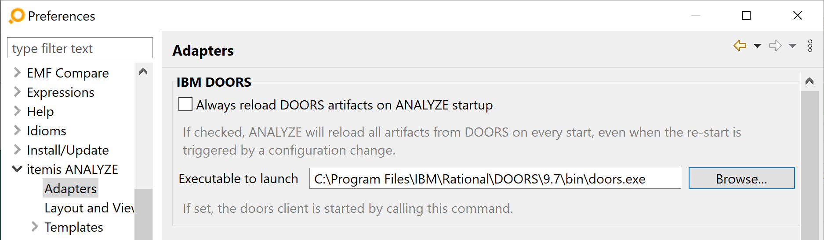Expand the Templates tree node
The height and width of the screenshot is (240, 824).
(35, 226)
